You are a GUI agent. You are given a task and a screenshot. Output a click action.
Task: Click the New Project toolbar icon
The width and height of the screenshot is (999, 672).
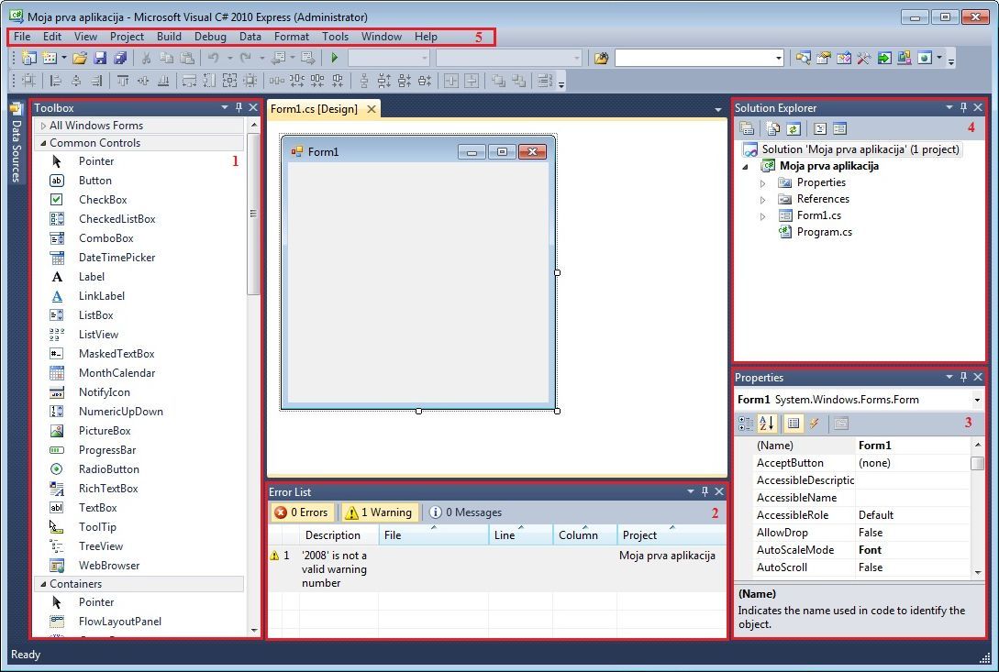tap(29, 58)
